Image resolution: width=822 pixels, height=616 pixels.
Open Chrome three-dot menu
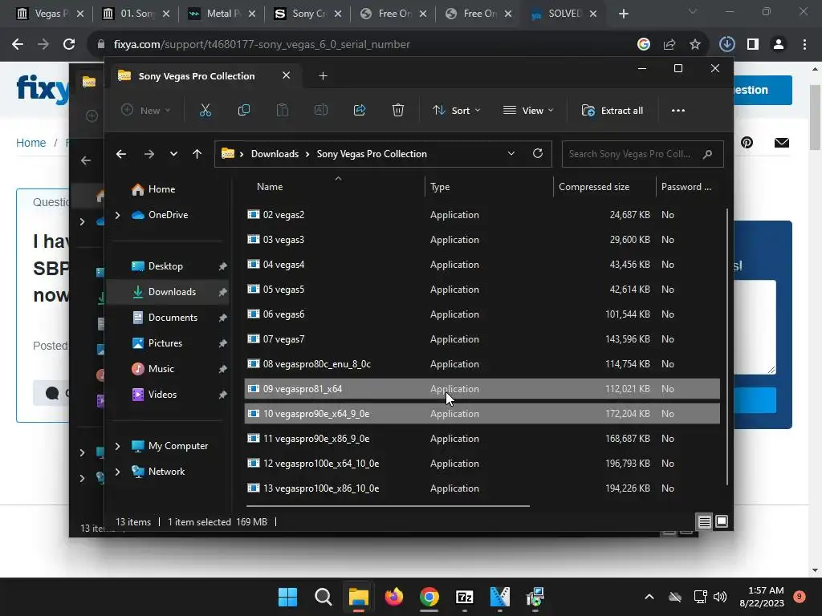pos(804,45)
